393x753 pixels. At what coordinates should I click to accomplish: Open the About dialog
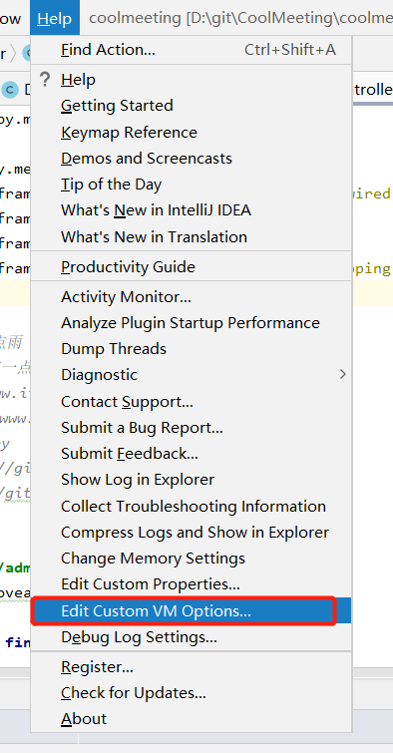(192, 719)
